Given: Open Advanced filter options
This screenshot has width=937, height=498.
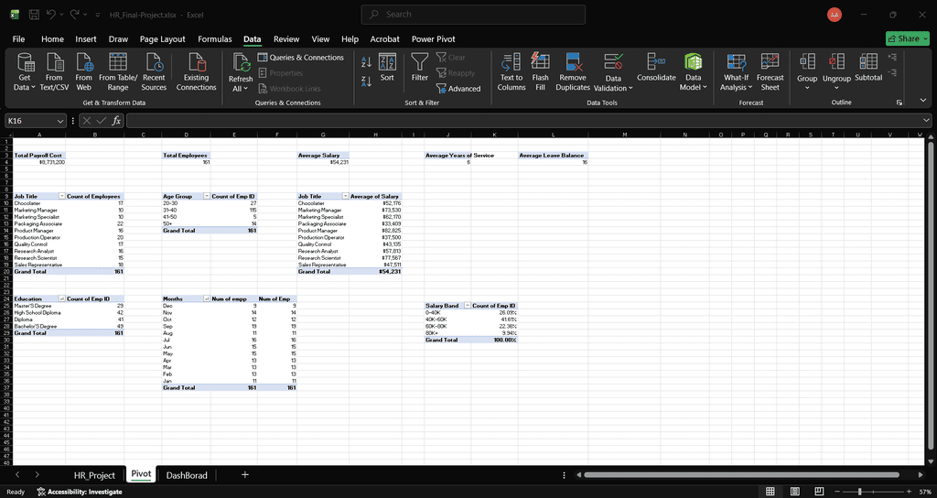Looking at the screenshot, I should [x=458, y=89].
